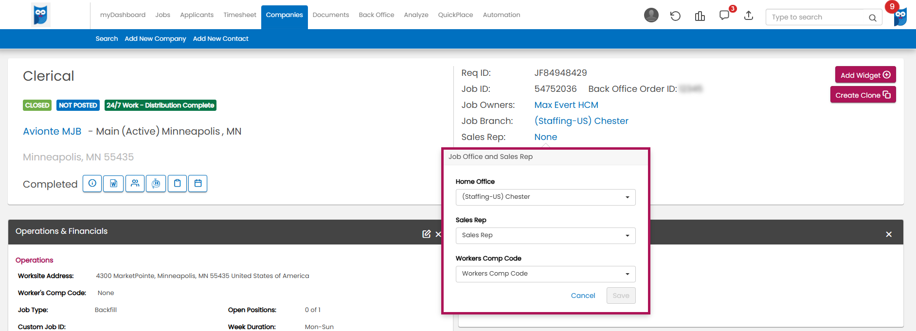The width and height of the screenshot is (916, 331).
Task: Open the Workers Comp Code dropdown
Action: click(x=545, y=274)
